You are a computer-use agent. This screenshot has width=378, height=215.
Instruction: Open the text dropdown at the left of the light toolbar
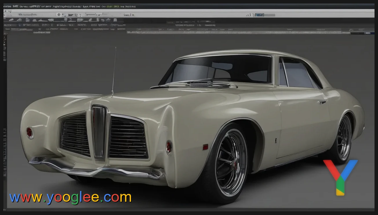click(29, 15)
